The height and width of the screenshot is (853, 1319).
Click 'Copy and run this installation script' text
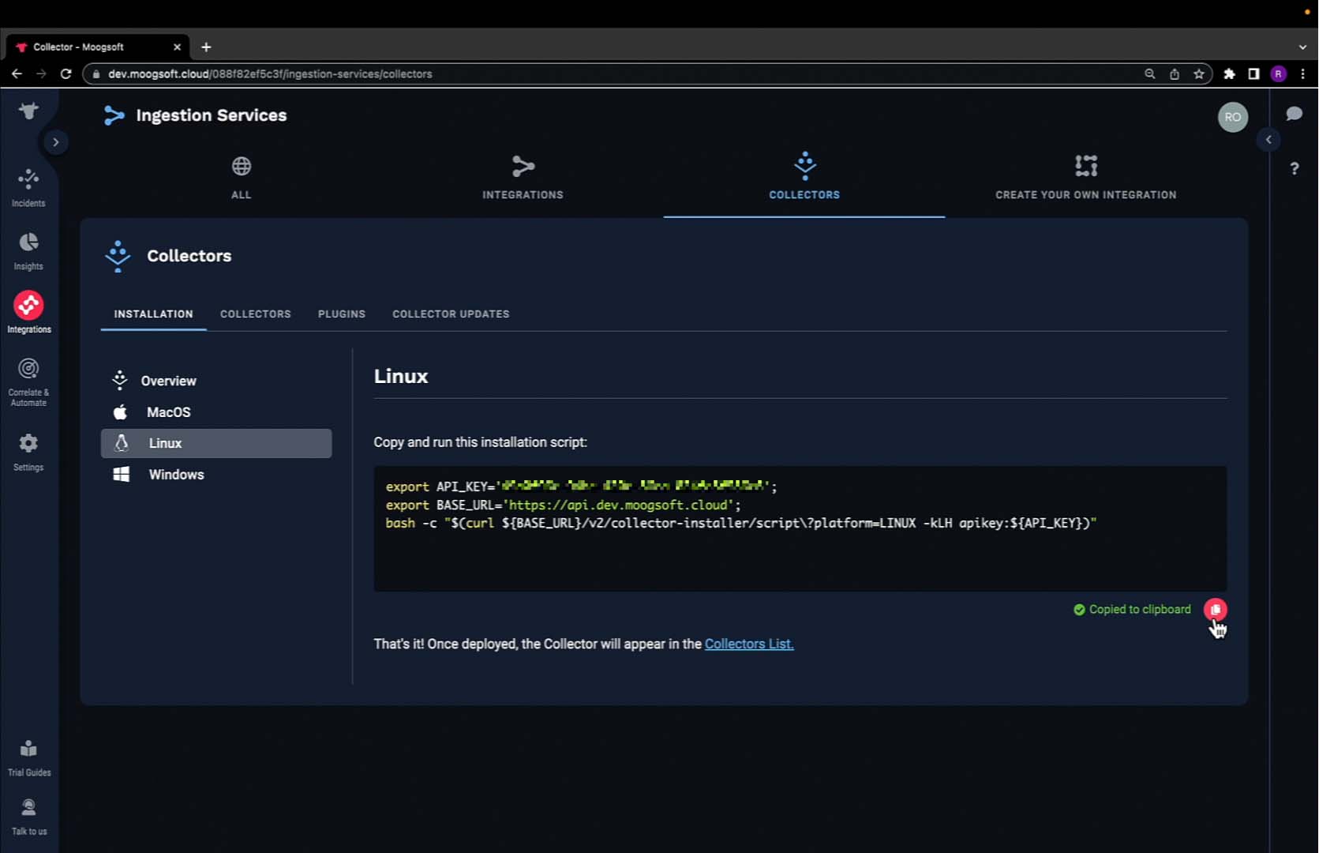(480, 442)
